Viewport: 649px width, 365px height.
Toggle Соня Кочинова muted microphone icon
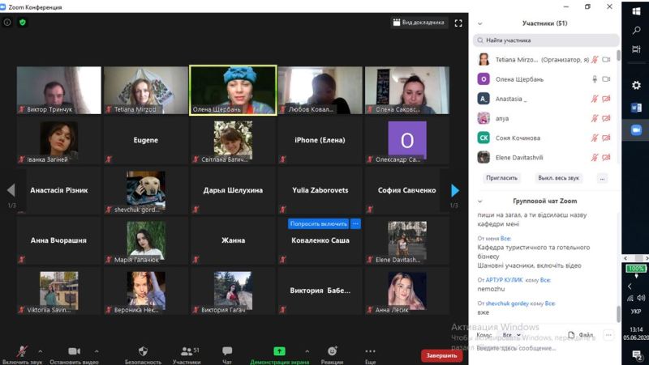[x=595, y=138]
